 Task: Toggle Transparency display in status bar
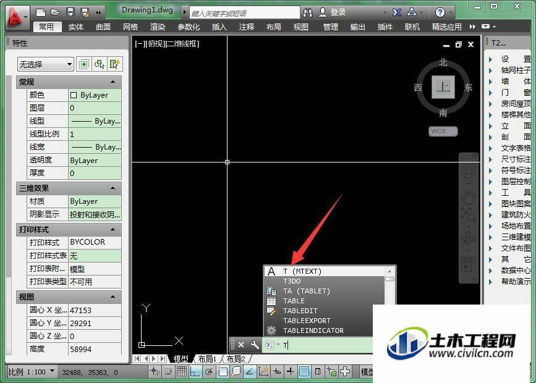tap(304, 371)
